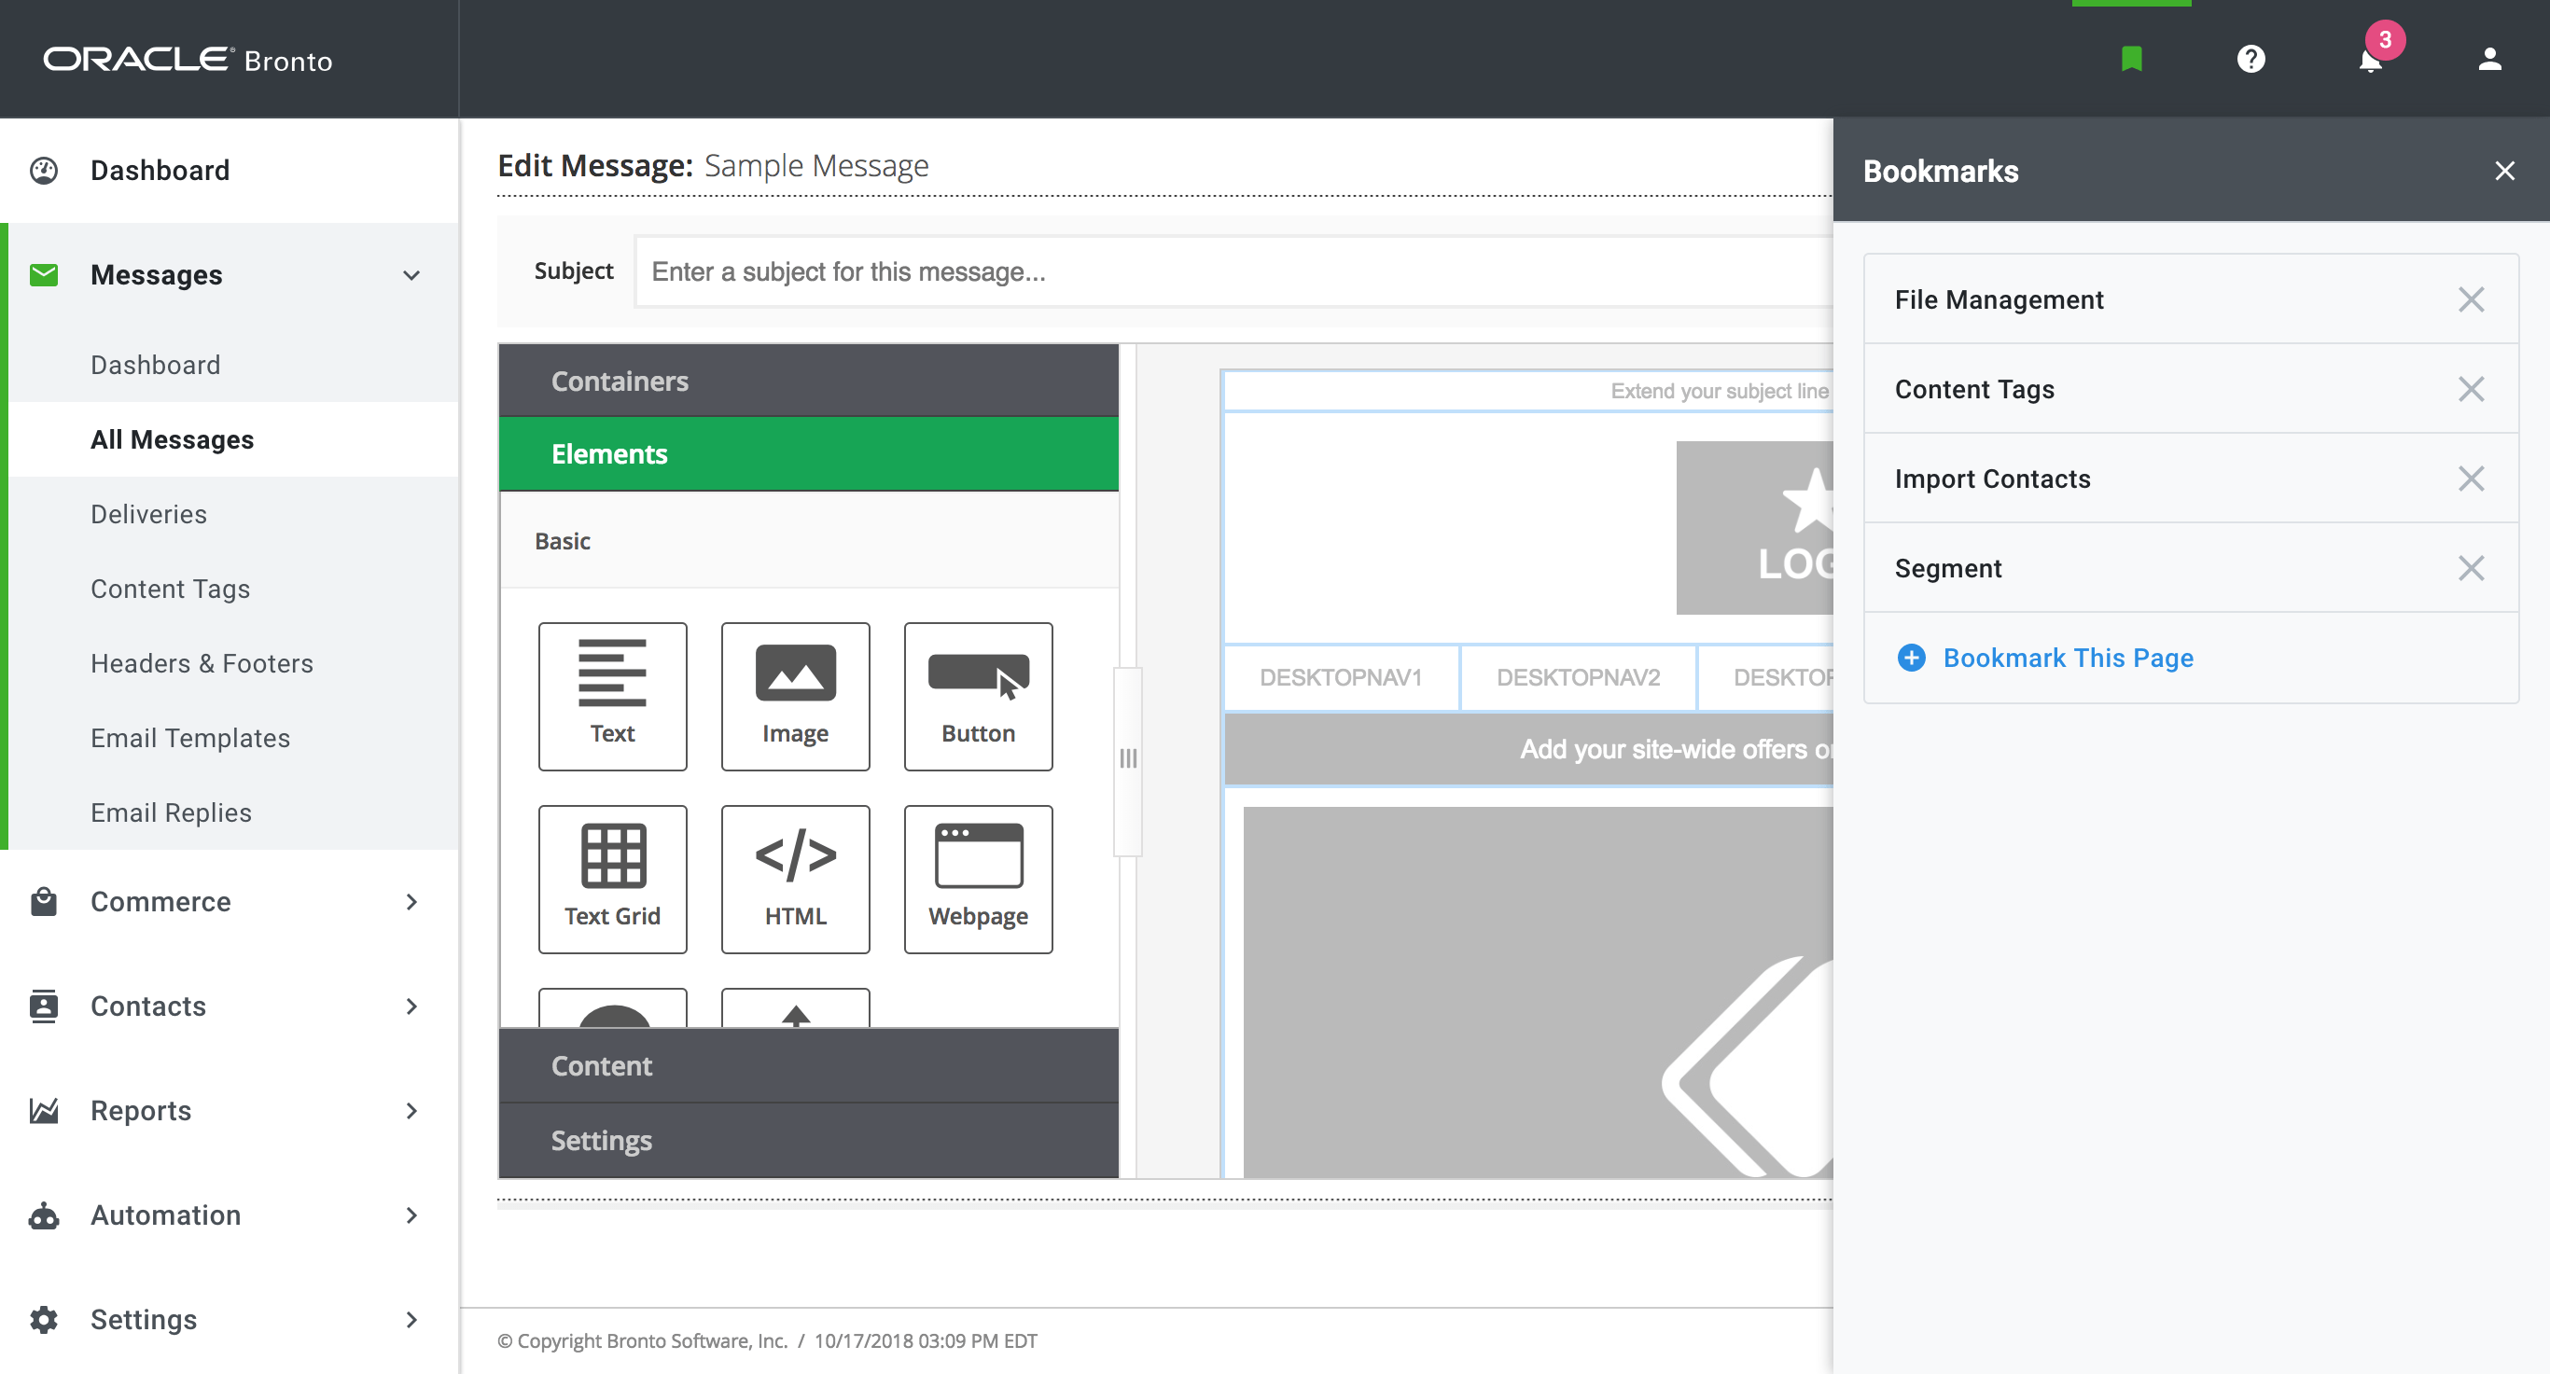
Task: Pick the Text Grid element
Action: click(x=612, y=878)
